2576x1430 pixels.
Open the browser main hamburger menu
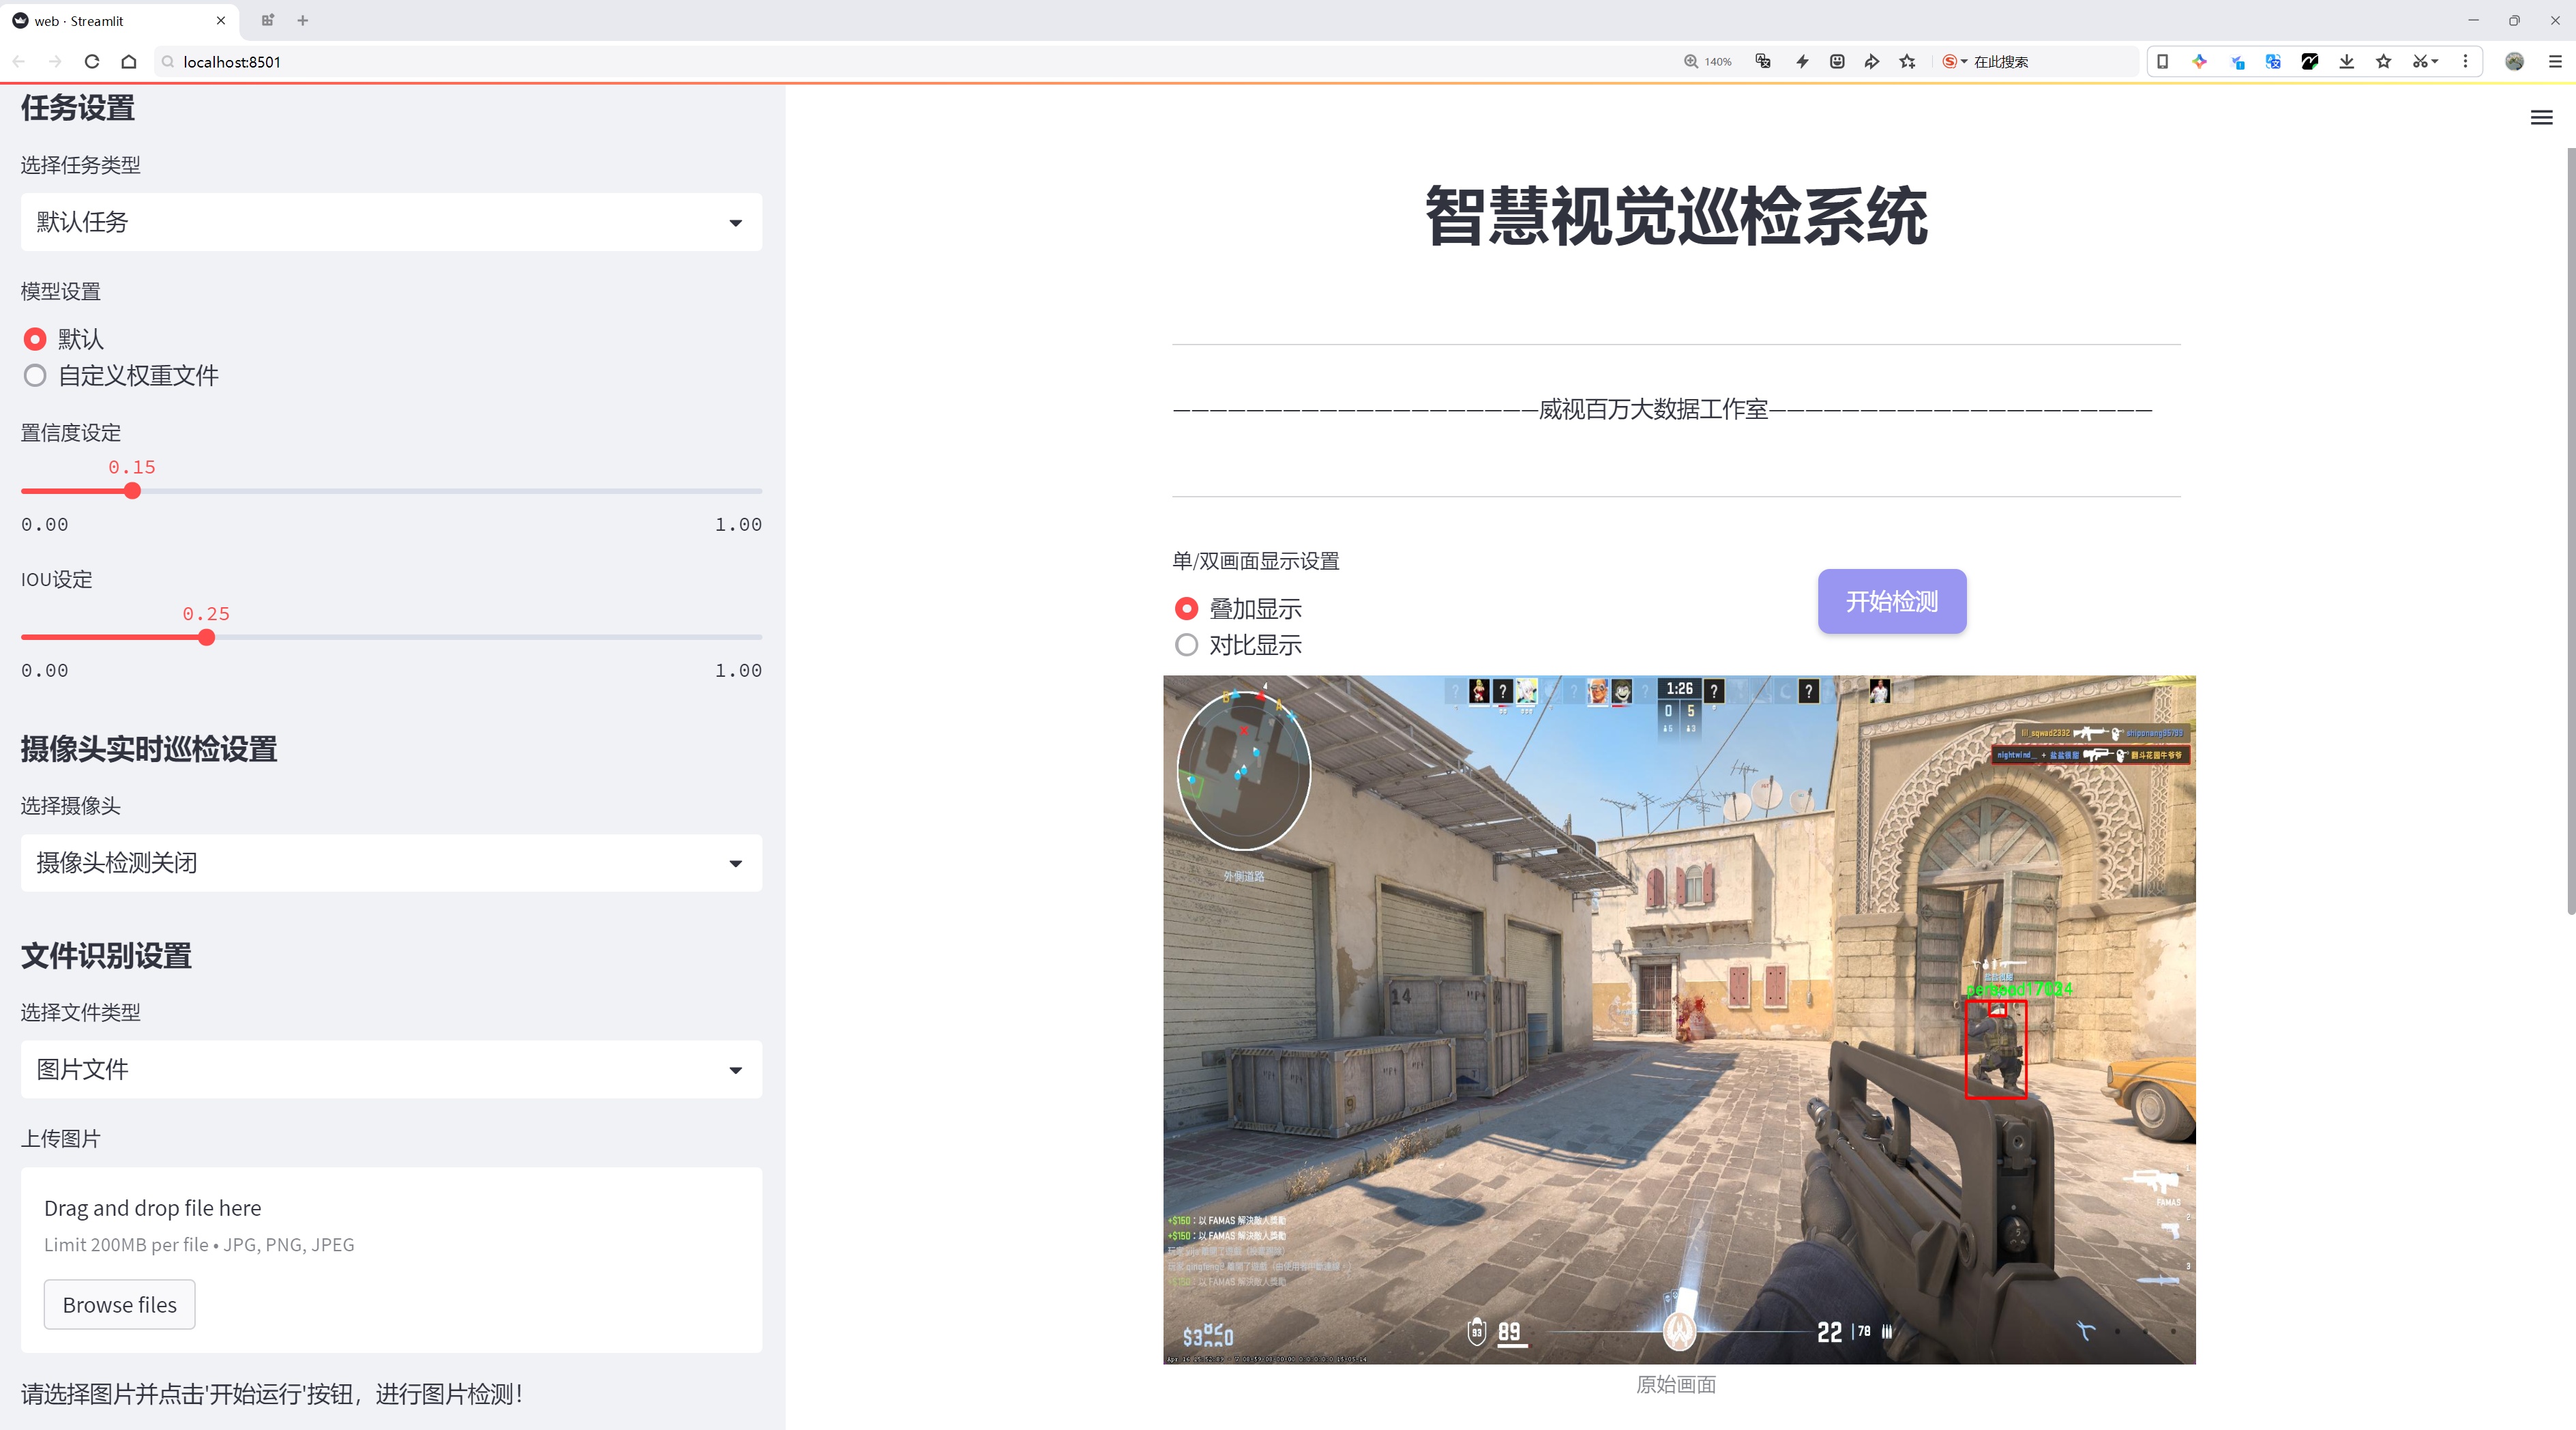[2555, 62]
